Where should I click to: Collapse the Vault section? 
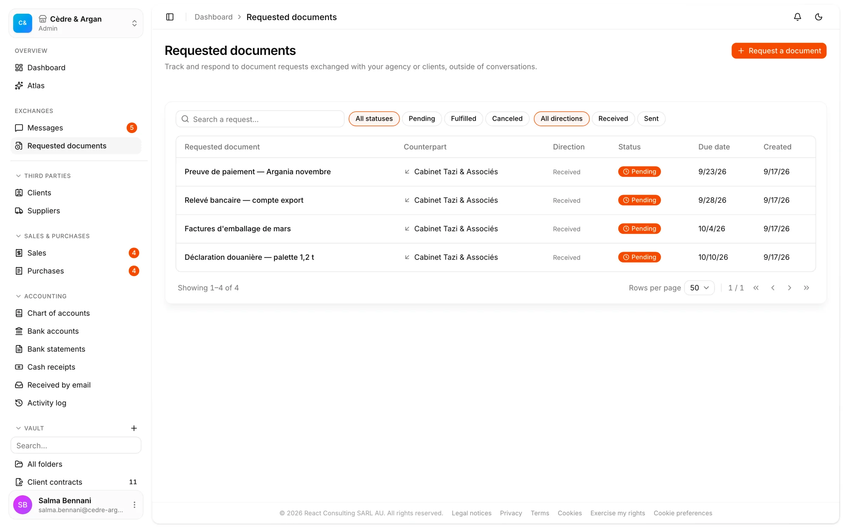click(x=30, y=428)
